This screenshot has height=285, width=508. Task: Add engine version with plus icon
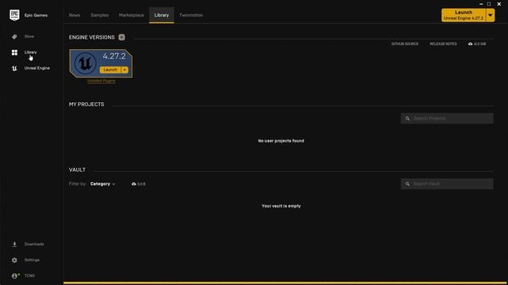pos(121,37)
